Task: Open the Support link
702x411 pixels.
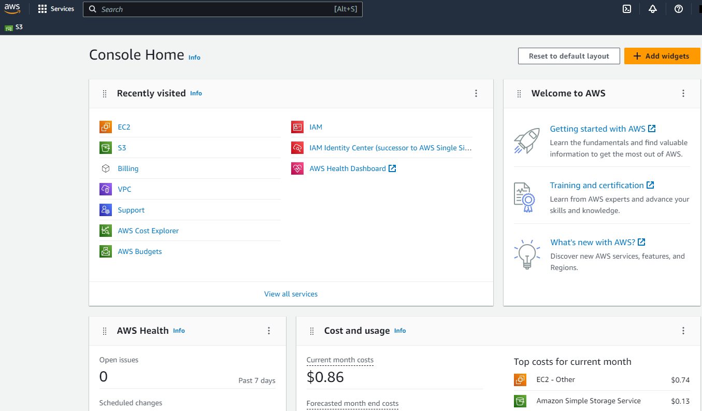Action: [132, 210]
